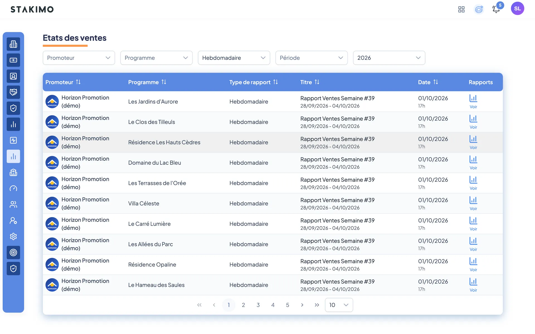Open the settings gear icon in sidebar
The height and width of the screenshot is (334, 535).
pos(13,236)
